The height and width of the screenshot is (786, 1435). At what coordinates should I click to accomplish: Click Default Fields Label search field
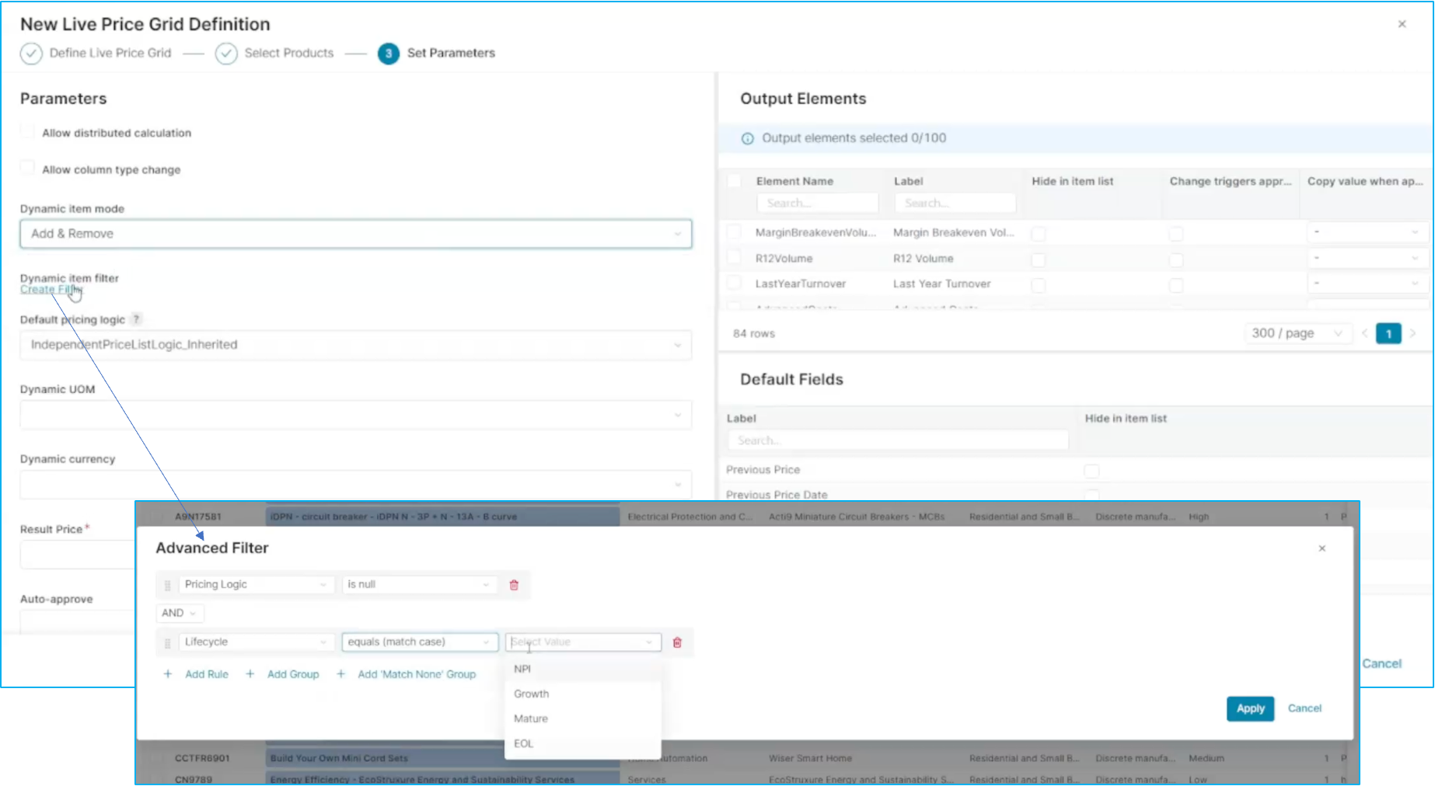click(x=898, y=440)
